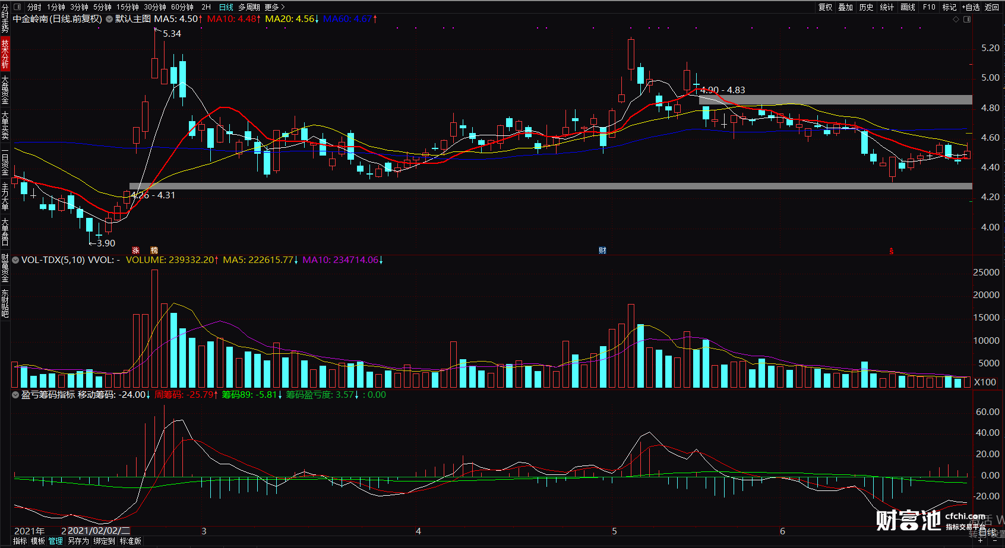Click the 榜 marker below candles
1005x548 pixels.
click(154, 251)
